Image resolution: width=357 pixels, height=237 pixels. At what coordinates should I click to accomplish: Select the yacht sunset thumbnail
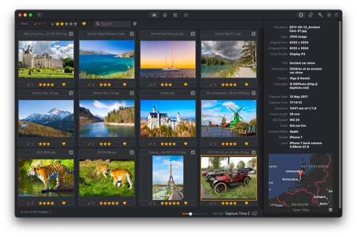pyautogui.click(x=168, y=60)
